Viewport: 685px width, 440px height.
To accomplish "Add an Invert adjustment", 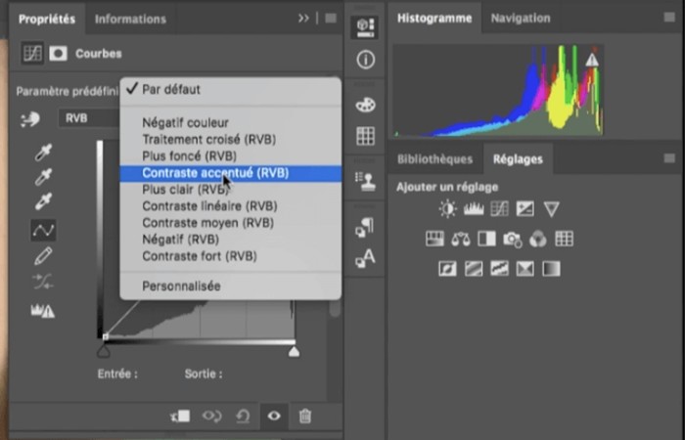I will point(448,269).
